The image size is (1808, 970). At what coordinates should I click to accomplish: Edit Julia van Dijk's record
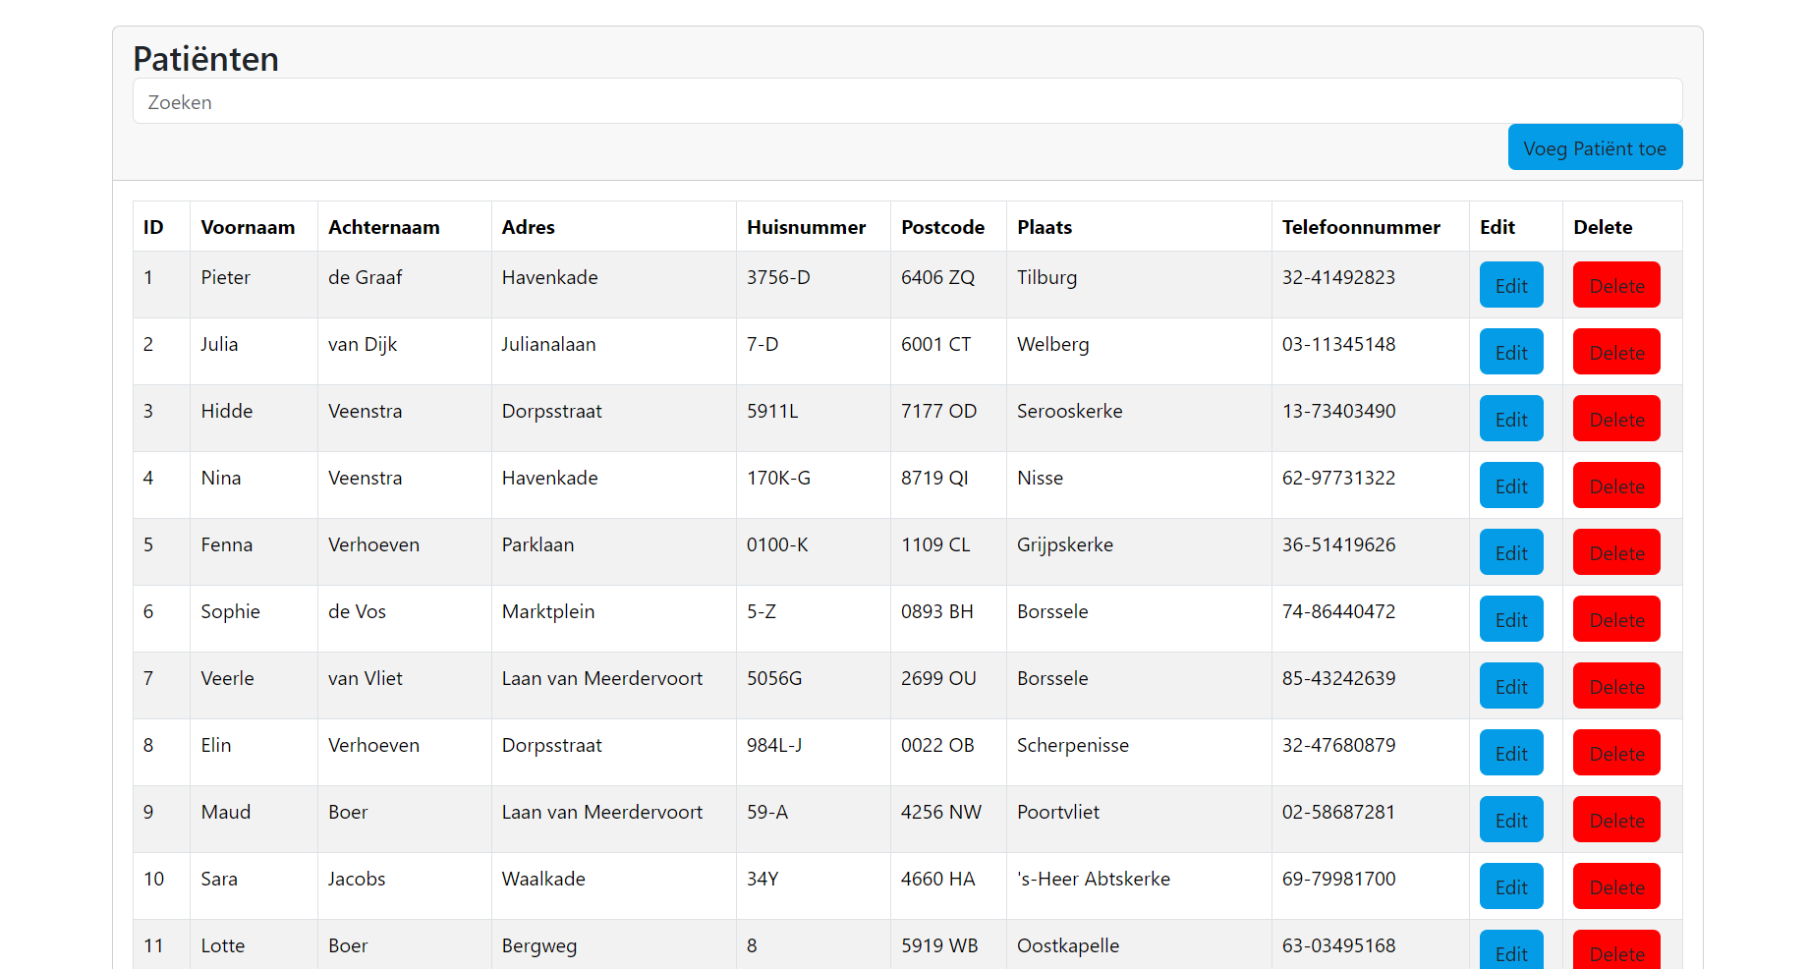pos(1510,352)
